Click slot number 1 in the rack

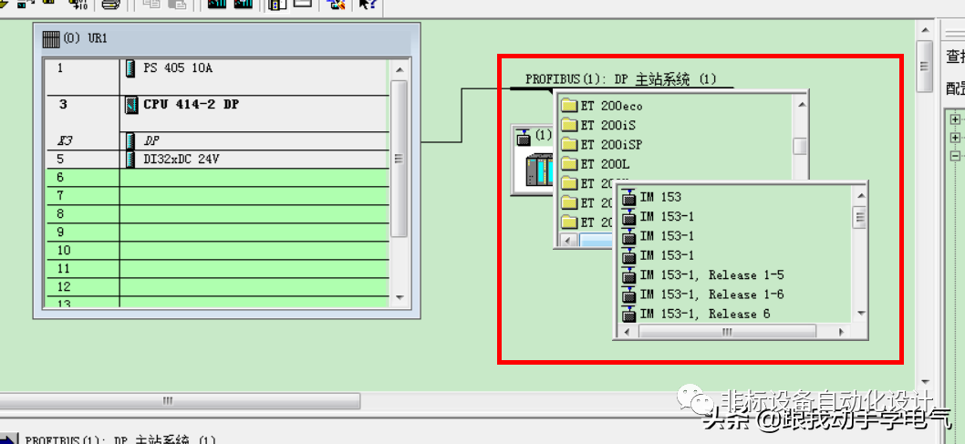(x=59, y=67)
